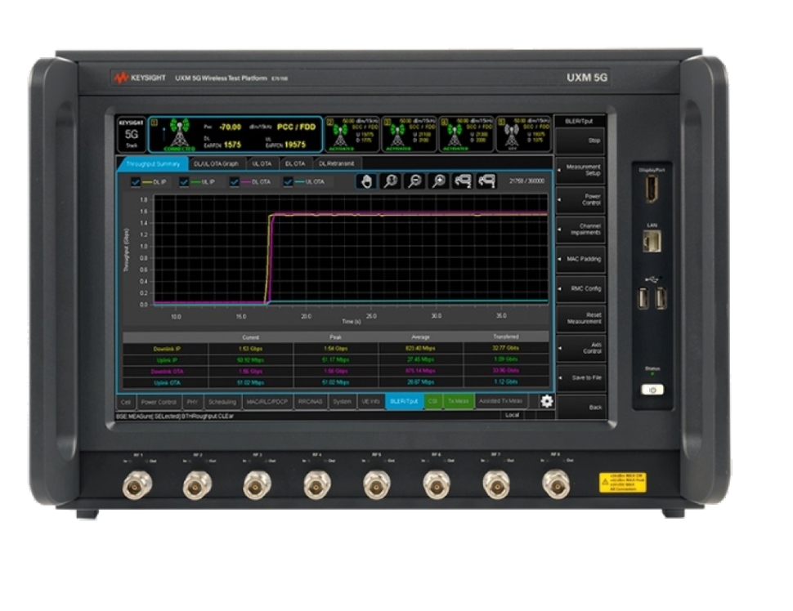Open the DL Retransmit tab
Viewport: 793px width, 611px height.
click(337, 163)
